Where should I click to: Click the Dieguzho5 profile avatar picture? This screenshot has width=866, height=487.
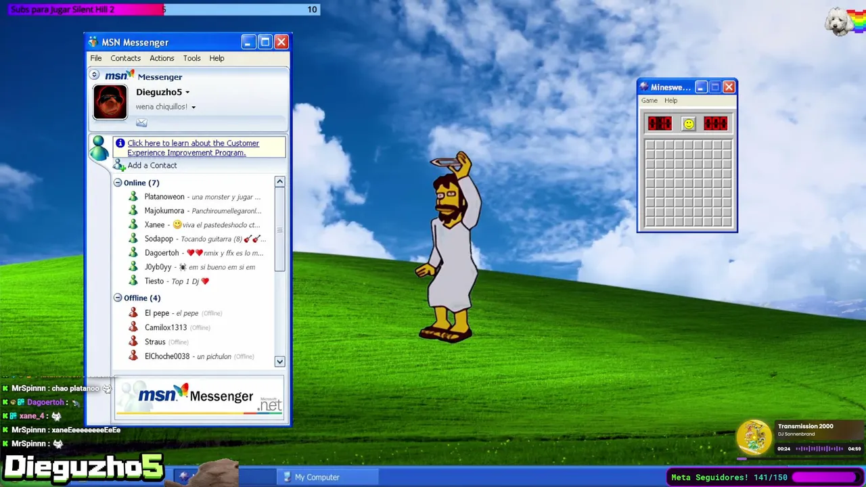pyautogui.click(x=110, y=102)
